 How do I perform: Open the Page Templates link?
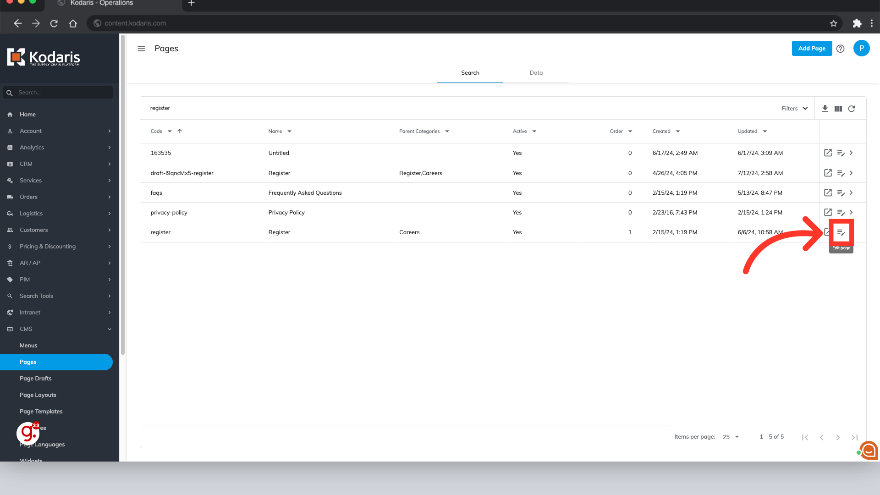click(x=41, y=412)
